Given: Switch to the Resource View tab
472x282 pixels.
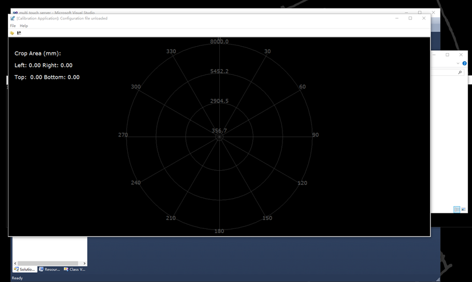Looking at the screenshot, I should pos(50,269).
